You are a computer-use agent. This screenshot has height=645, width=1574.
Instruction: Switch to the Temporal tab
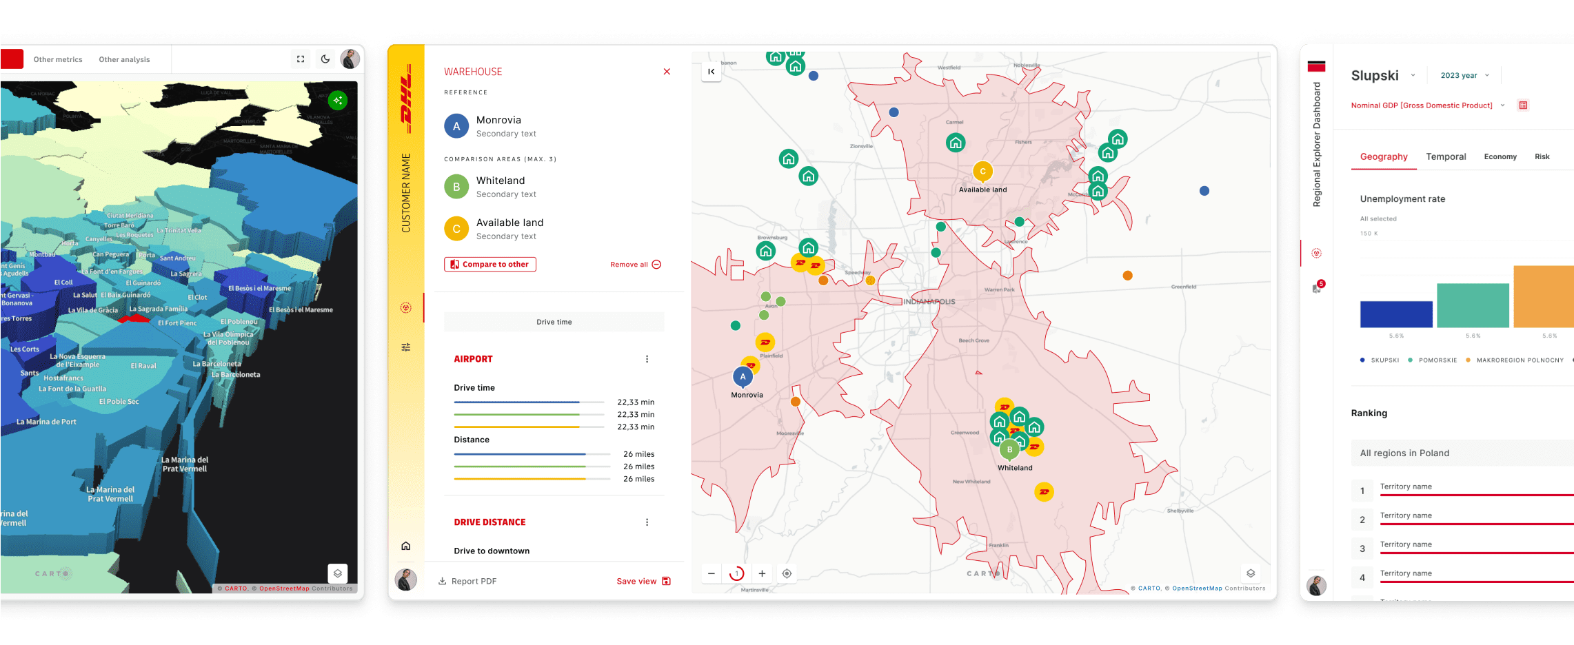1446,156
